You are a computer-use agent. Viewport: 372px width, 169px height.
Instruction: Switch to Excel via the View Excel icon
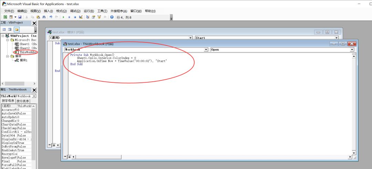pos(5,17)
